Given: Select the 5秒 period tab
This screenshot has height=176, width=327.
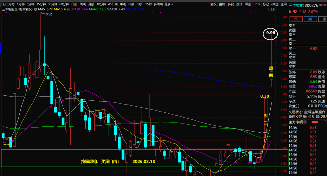Looking at the screenshot, I should click(140, 4).
